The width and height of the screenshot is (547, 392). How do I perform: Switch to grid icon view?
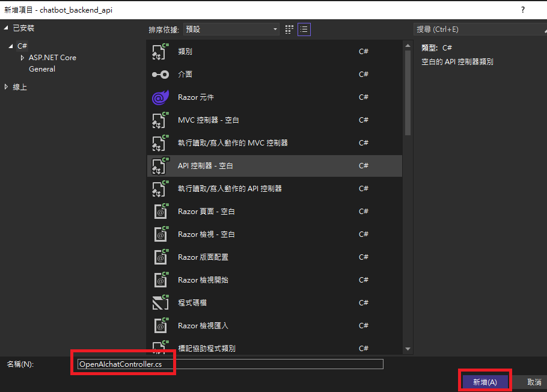click(289, 29)
